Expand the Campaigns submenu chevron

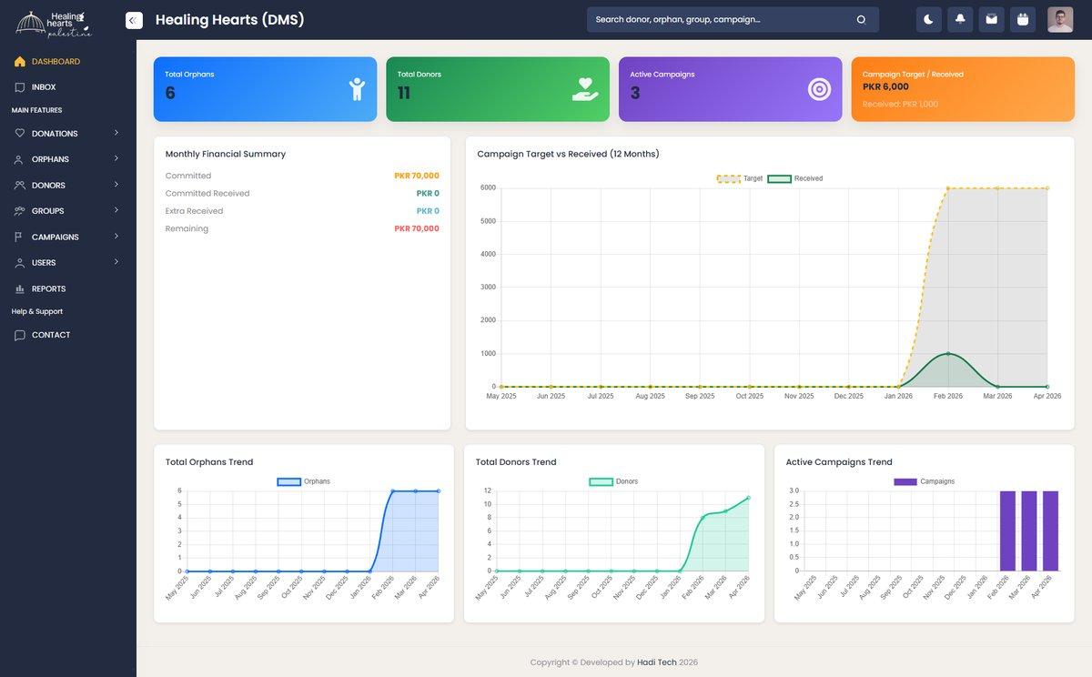[x=116, y=237]
